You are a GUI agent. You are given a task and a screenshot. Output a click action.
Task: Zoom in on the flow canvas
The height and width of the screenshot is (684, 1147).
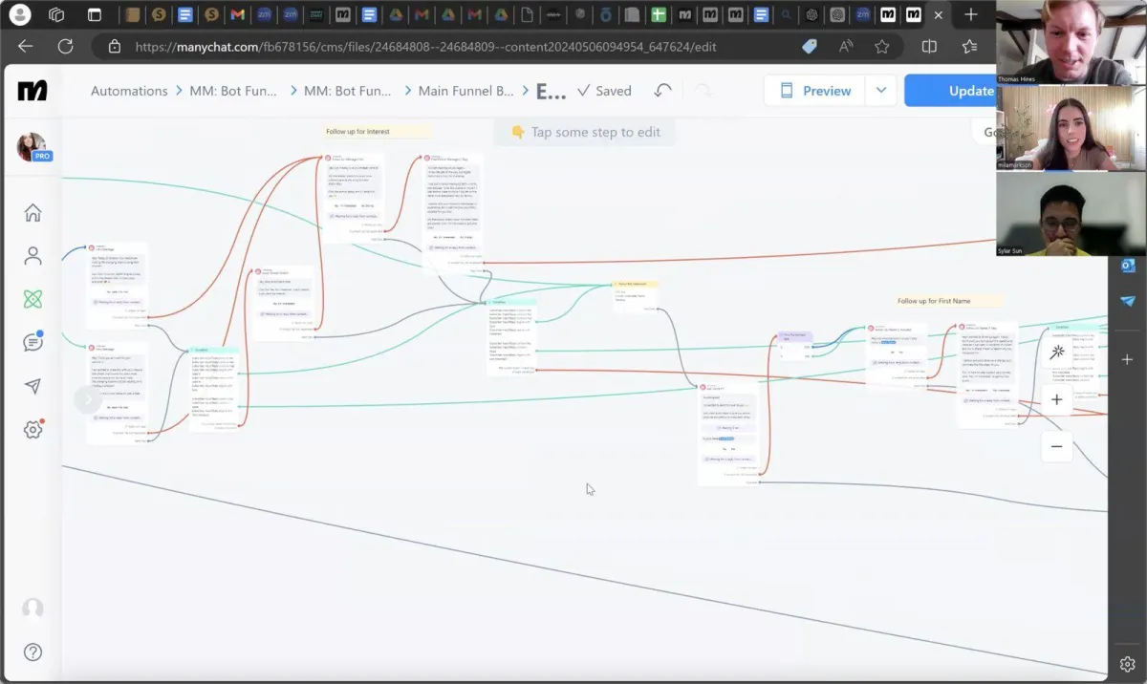(x=1056, y=399)
